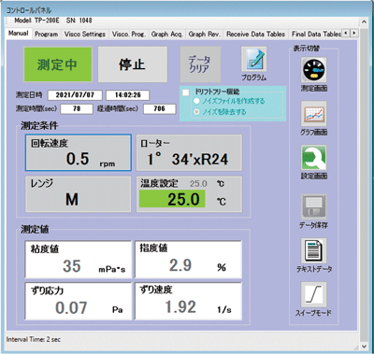Click the 経過時間(sec) field showing 706
The image size is (374, 354).
(x=159, y=108)
